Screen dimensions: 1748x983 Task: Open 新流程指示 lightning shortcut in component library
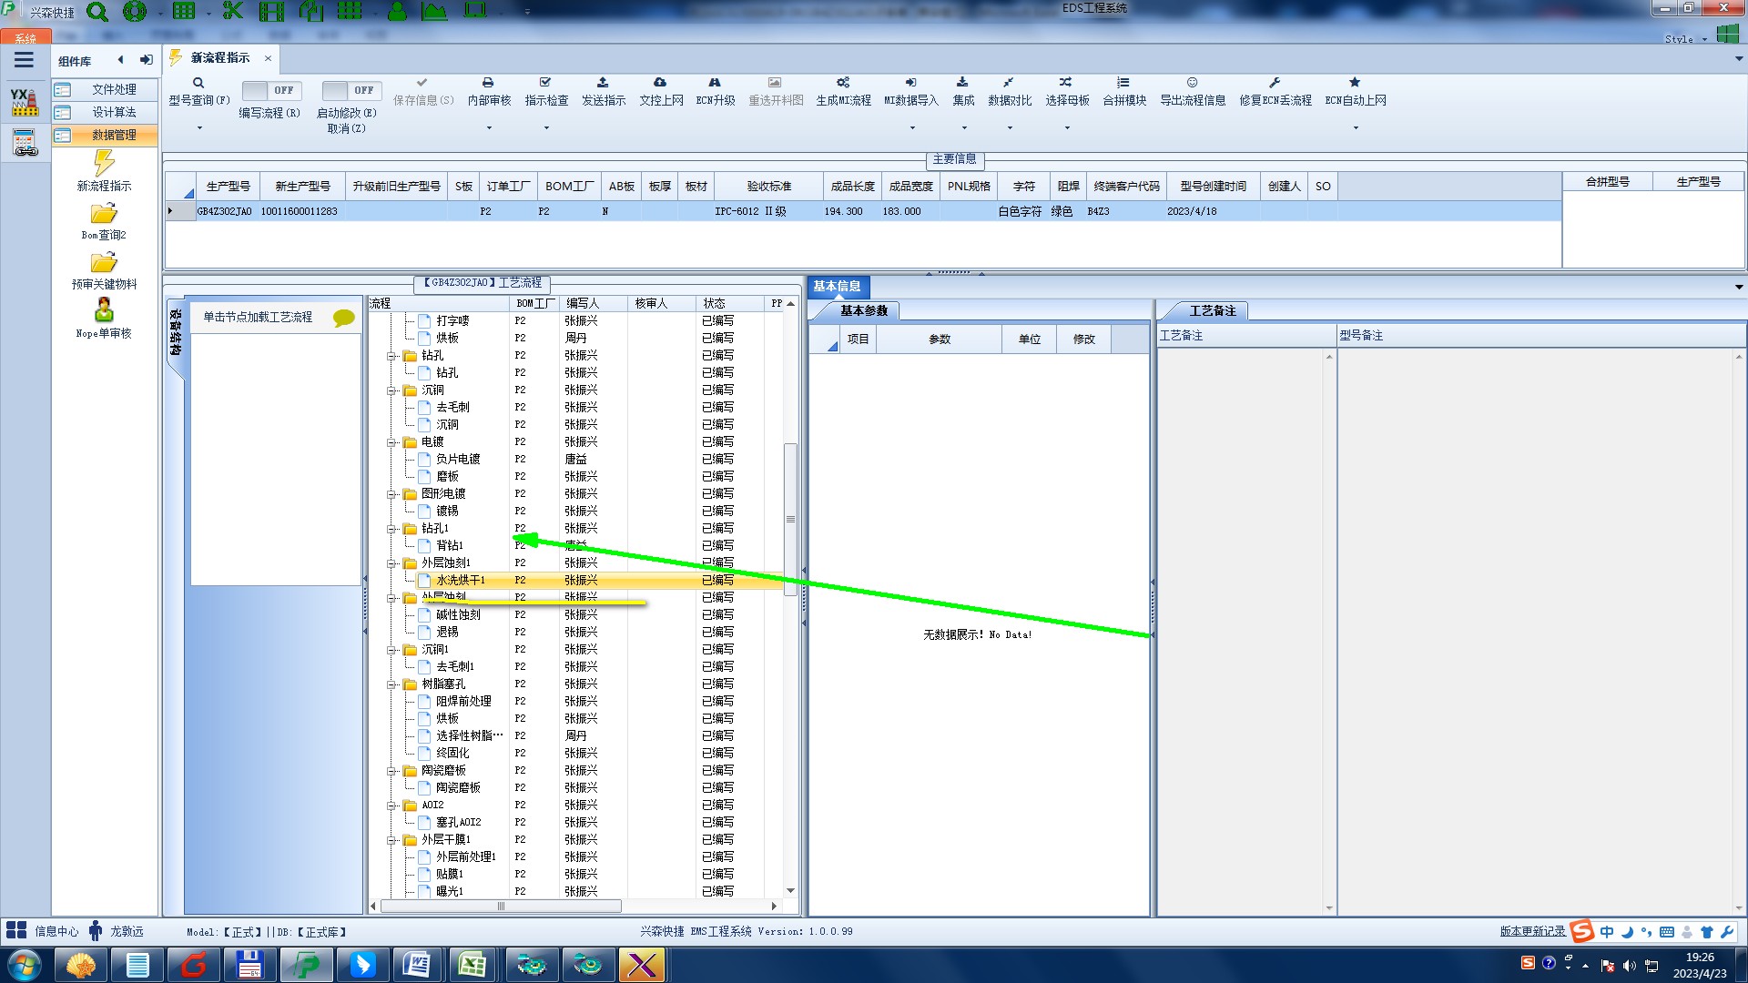[104, 171]
